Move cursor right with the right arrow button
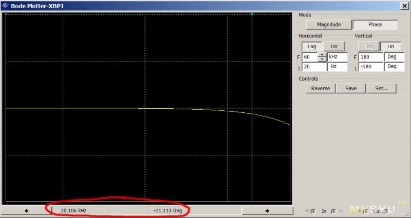The height and width of the screenshot is (218, 411). click(x=267, y=210)
